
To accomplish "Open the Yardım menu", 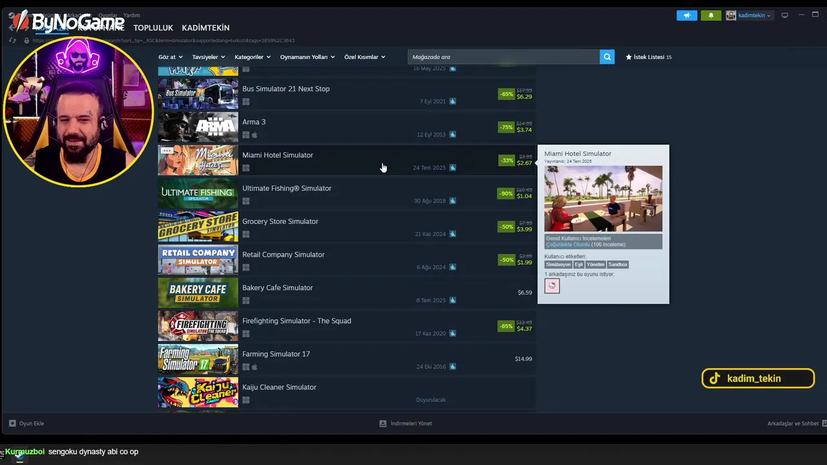I will click(x=131, y=15).
